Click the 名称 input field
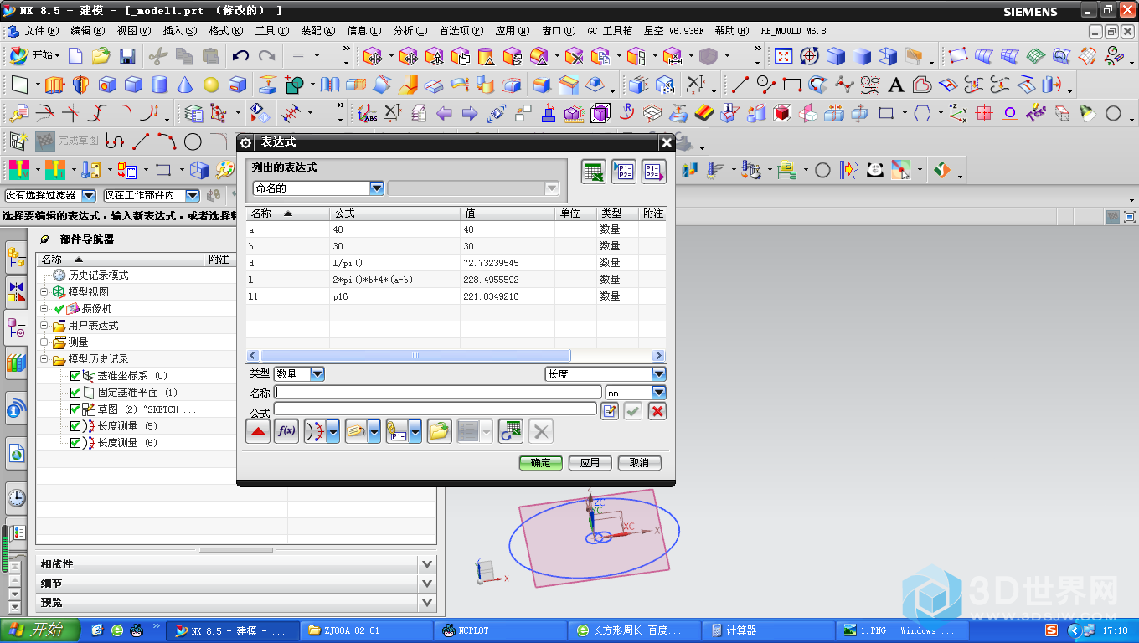The image size is (1139, 643). (x=438, y=392)
